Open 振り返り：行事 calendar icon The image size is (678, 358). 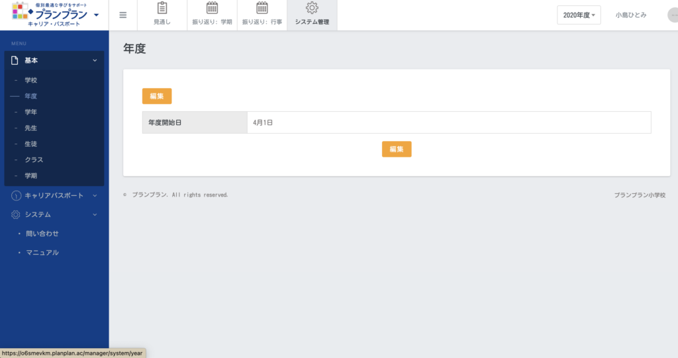[262, 8]
